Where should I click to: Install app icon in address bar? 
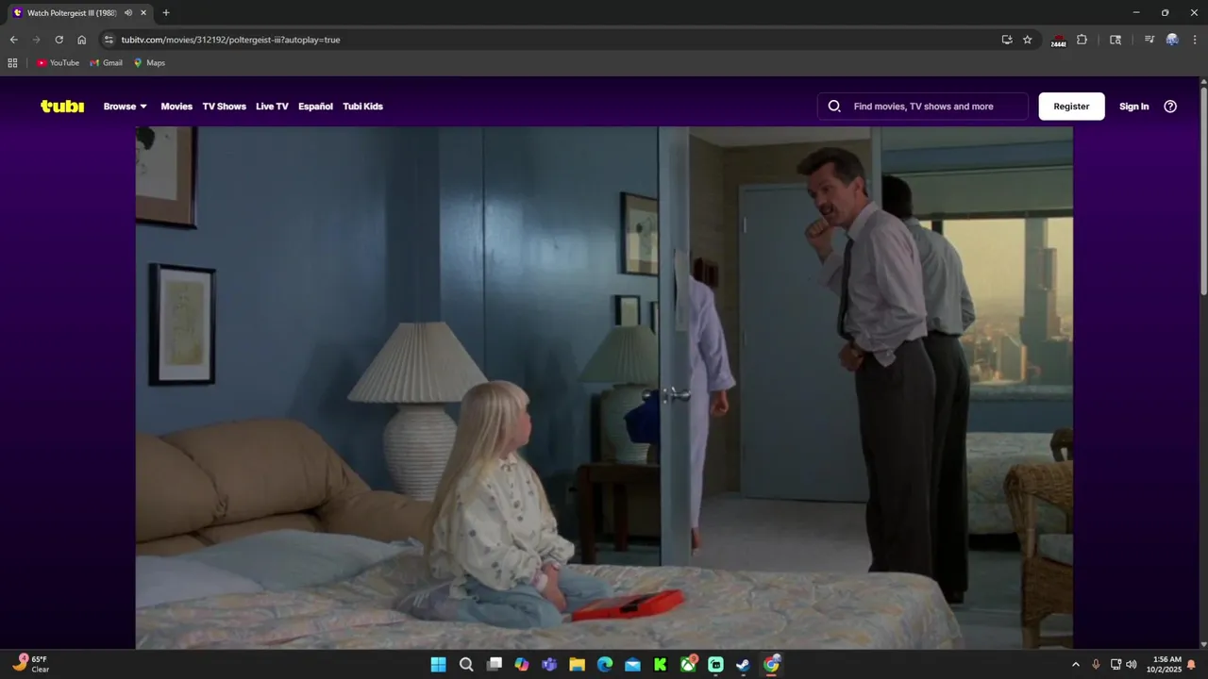coord(1007,40)
